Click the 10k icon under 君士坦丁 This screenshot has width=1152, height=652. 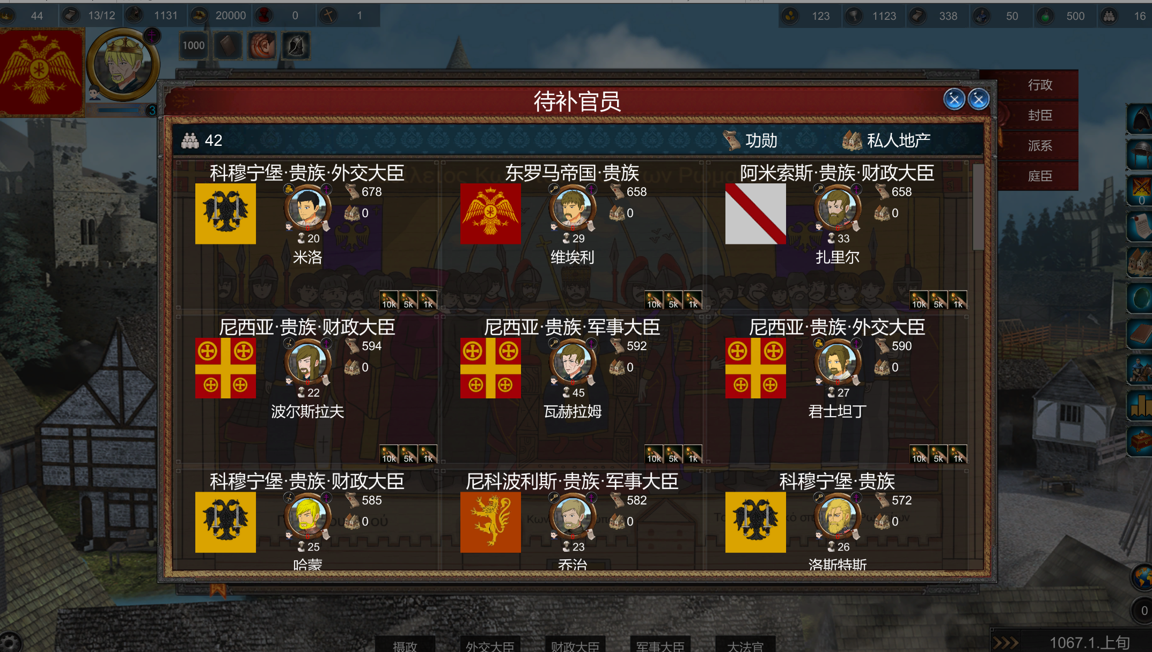[919, 455]
